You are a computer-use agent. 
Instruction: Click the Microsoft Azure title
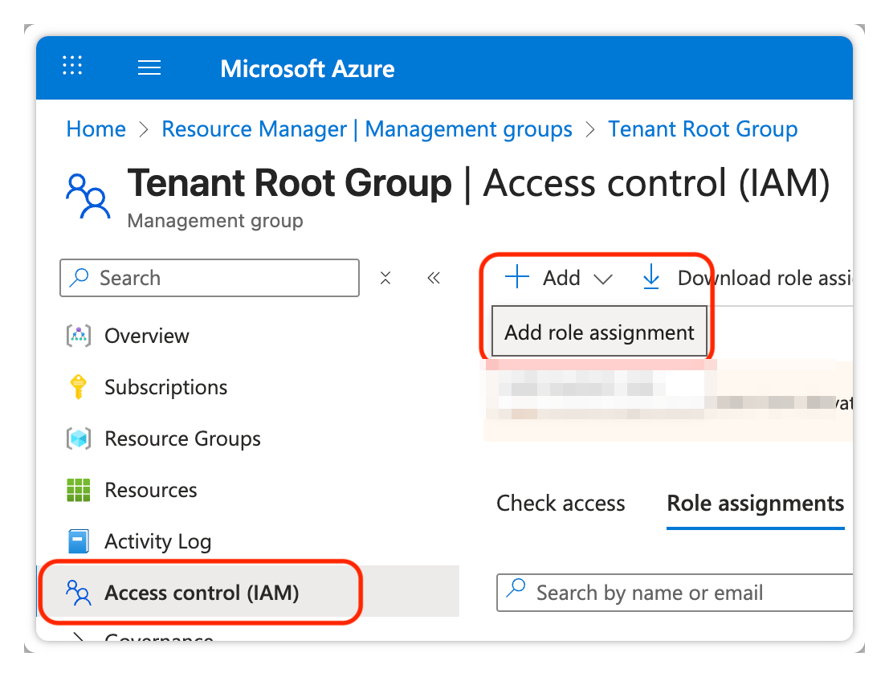tap(308, 69)
